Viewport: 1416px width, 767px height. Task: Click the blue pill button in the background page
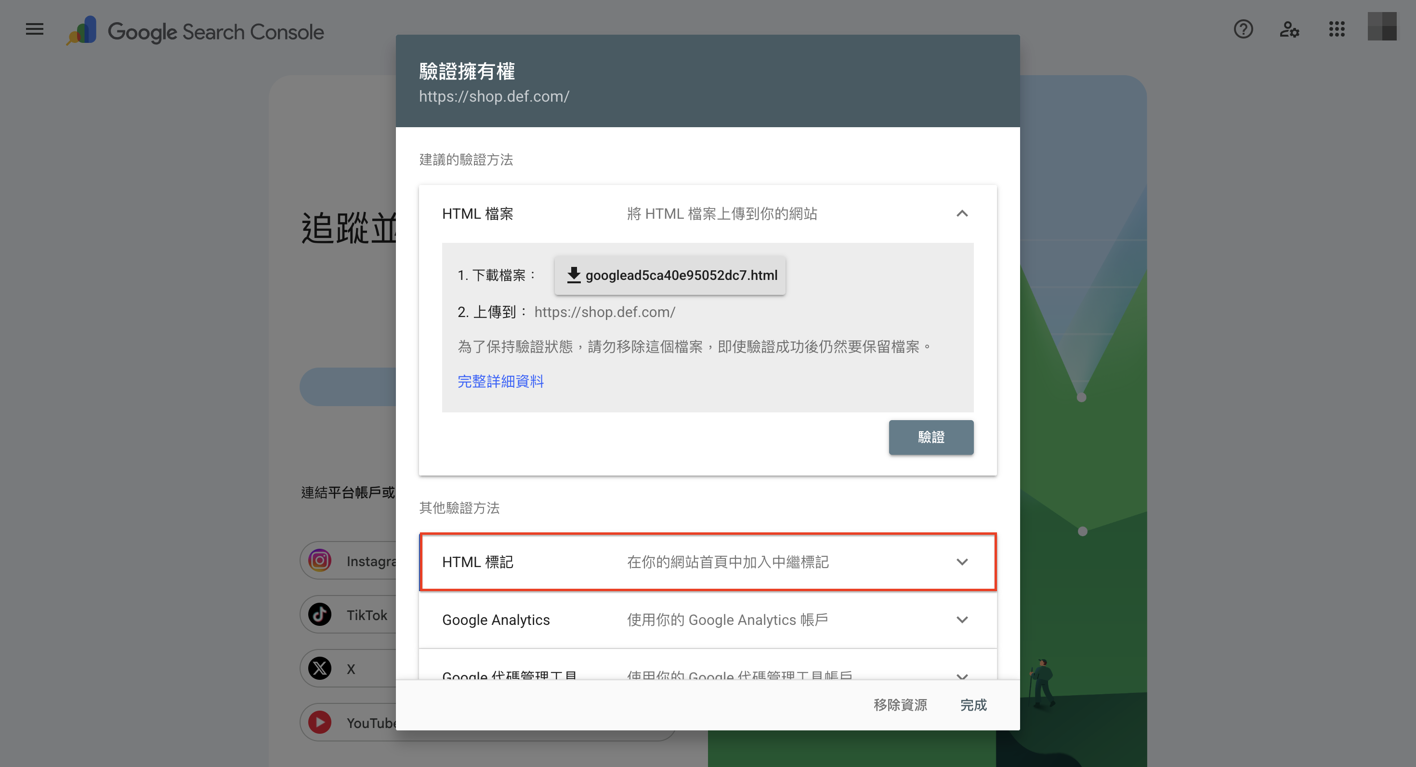click(x=347, y=386)
